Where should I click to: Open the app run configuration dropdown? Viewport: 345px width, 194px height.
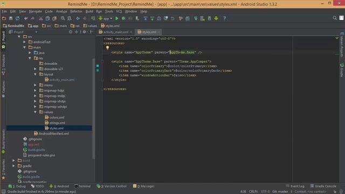(x=105, y=19)
